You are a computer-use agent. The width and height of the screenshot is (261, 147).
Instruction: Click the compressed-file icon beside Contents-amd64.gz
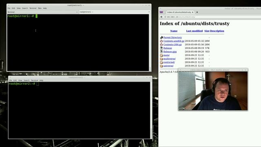click(161, 41)
